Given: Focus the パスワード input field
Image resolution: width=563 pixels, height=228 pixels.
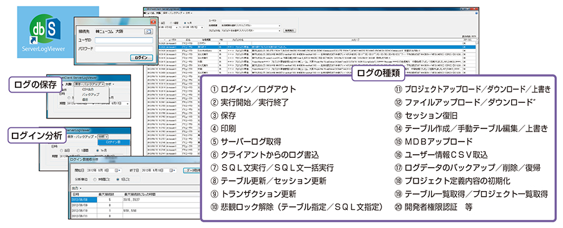Looking at the screenshot, I should click(124, 49).
